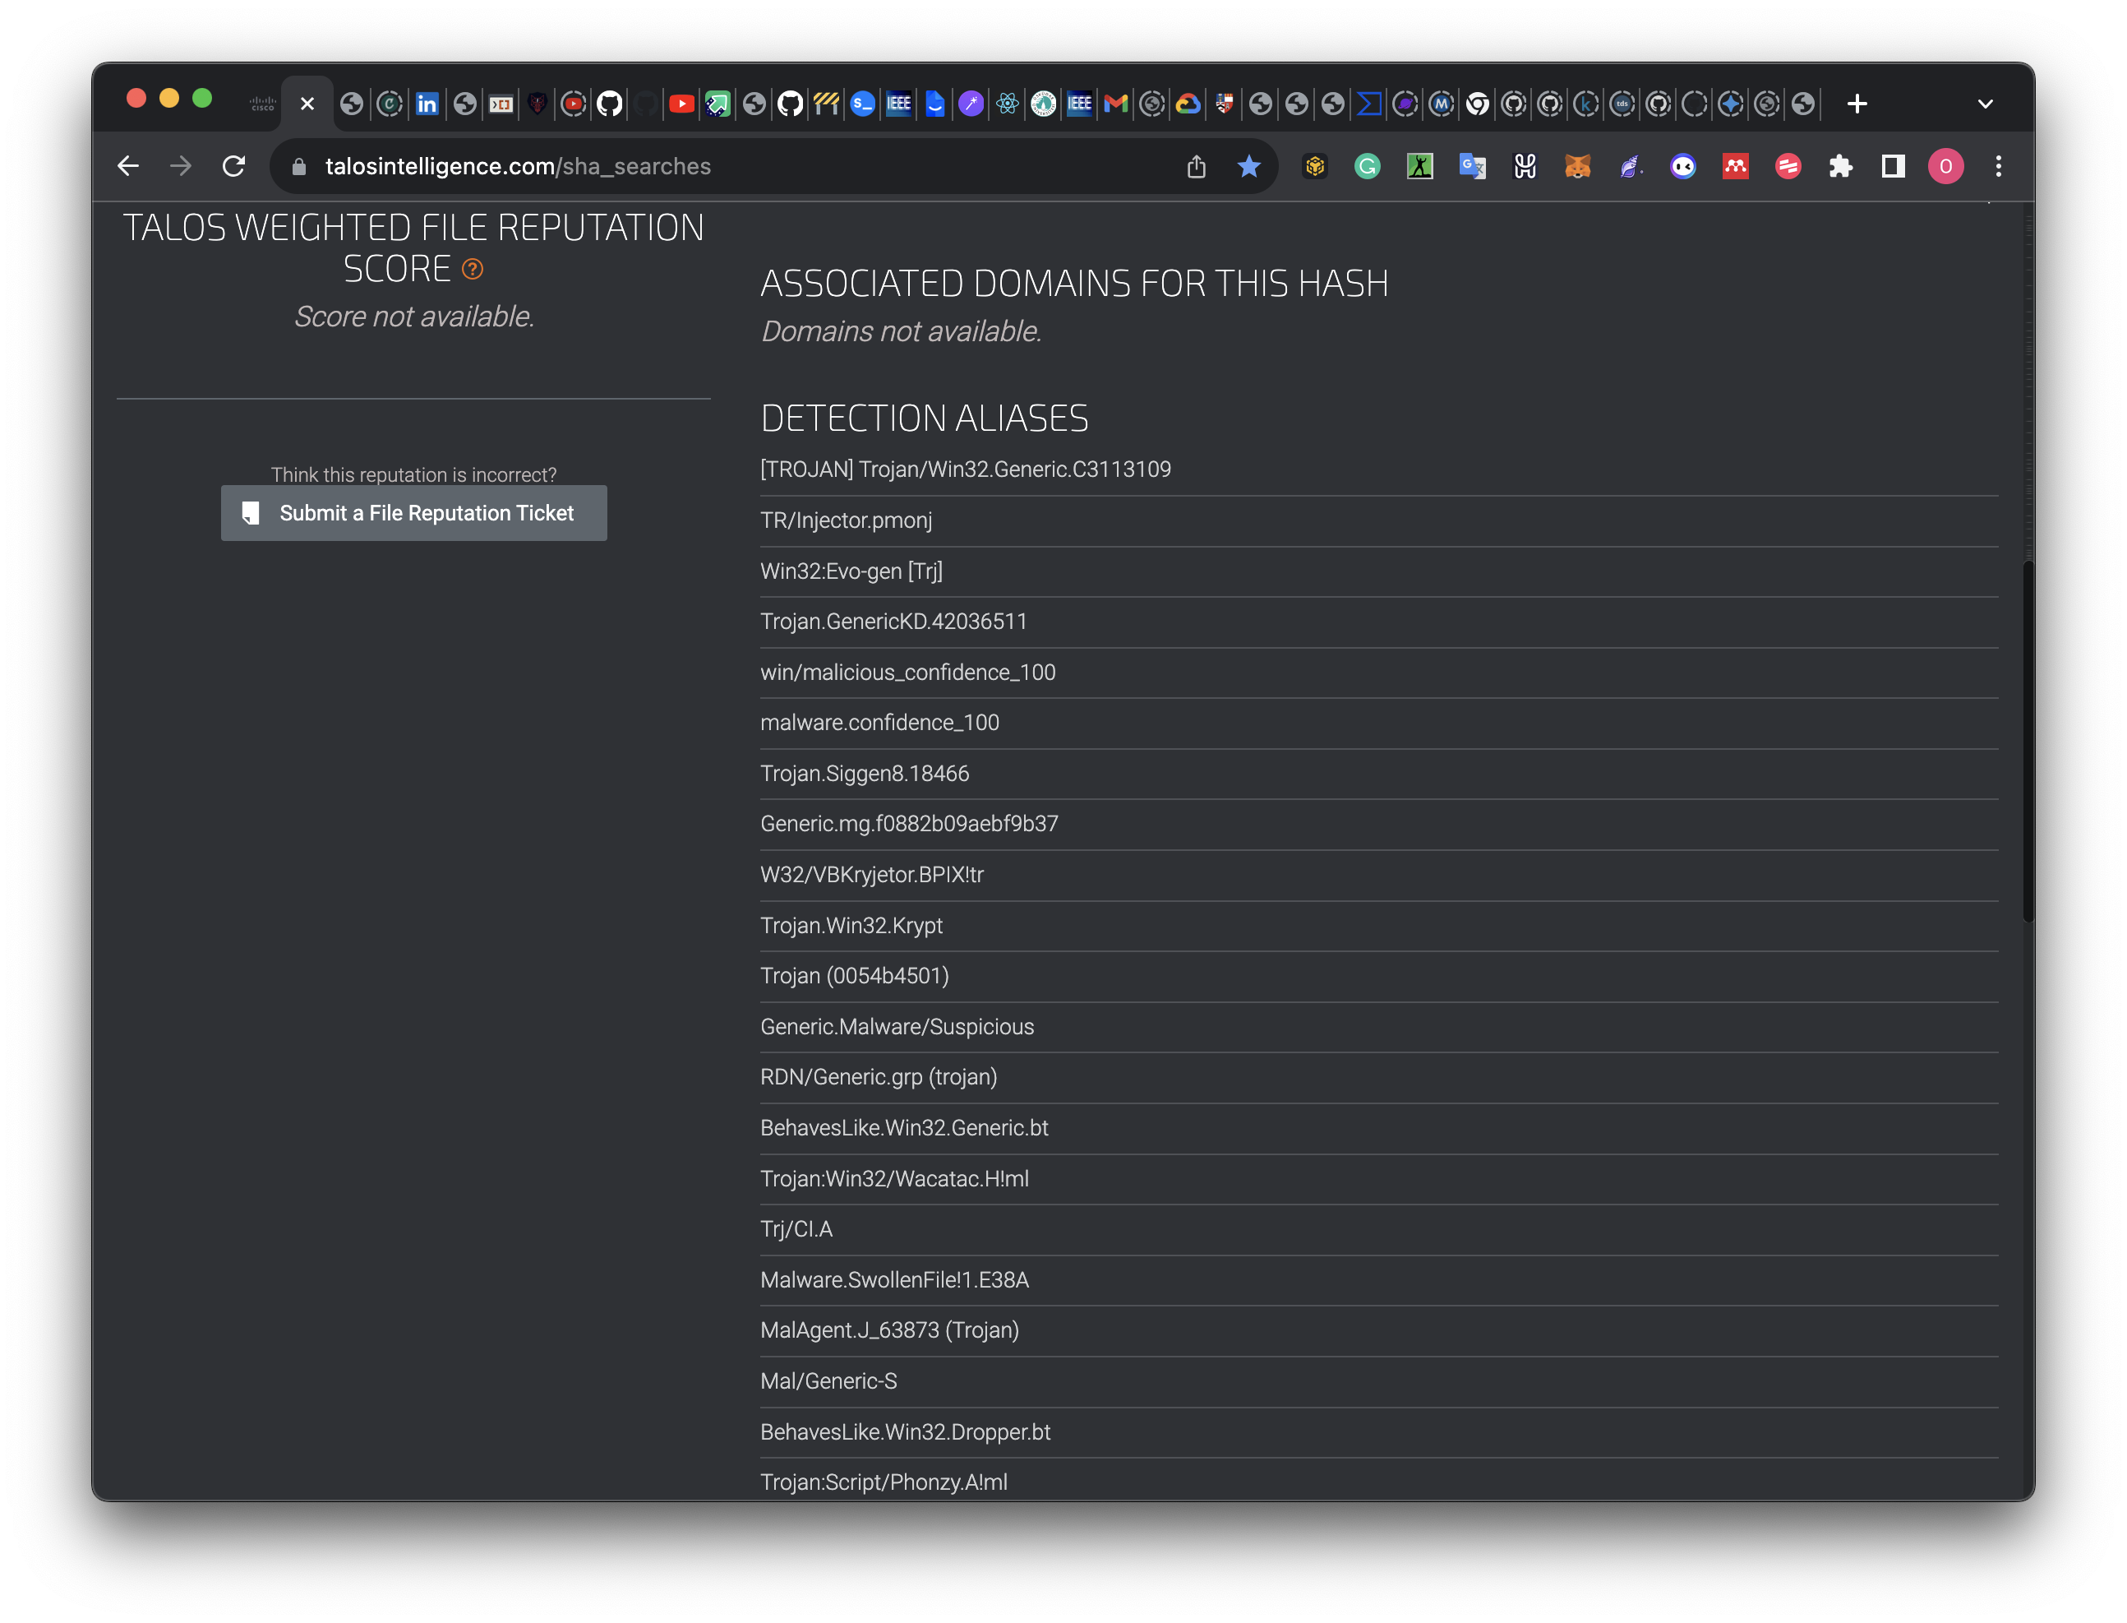The height and width of the screenshot is (1623, 2127).
Task: Open the MetaMask fox extension
Action: click(1578, 166)
